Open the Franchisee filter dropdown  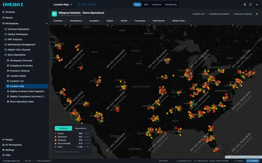click(x=141, y=21)
